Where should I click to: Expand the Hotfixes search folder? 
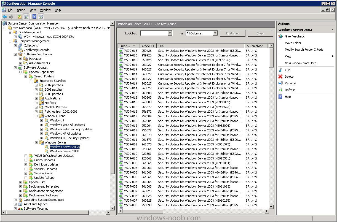36,103
